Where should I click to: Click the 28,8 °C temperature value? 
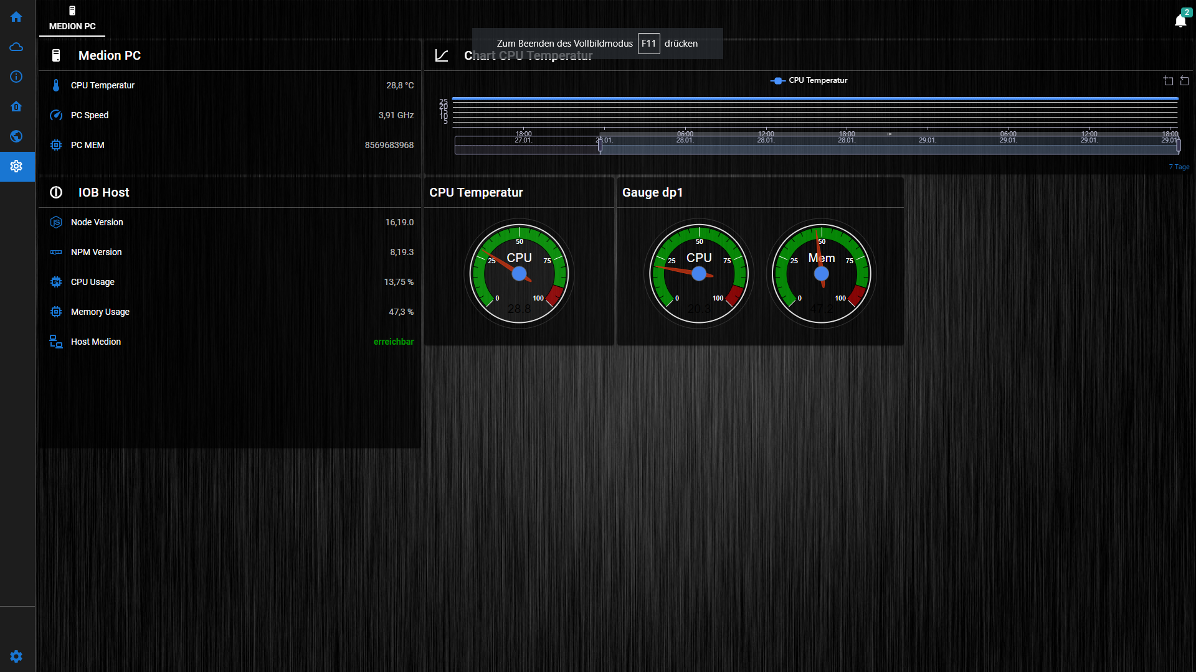click(400, 85)
